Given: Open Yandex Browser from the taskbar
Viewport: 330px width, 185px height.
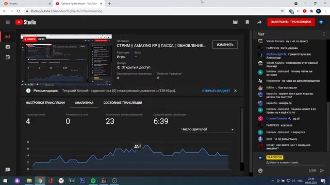Looking at the screenshot, I should [x=61, y=180].
